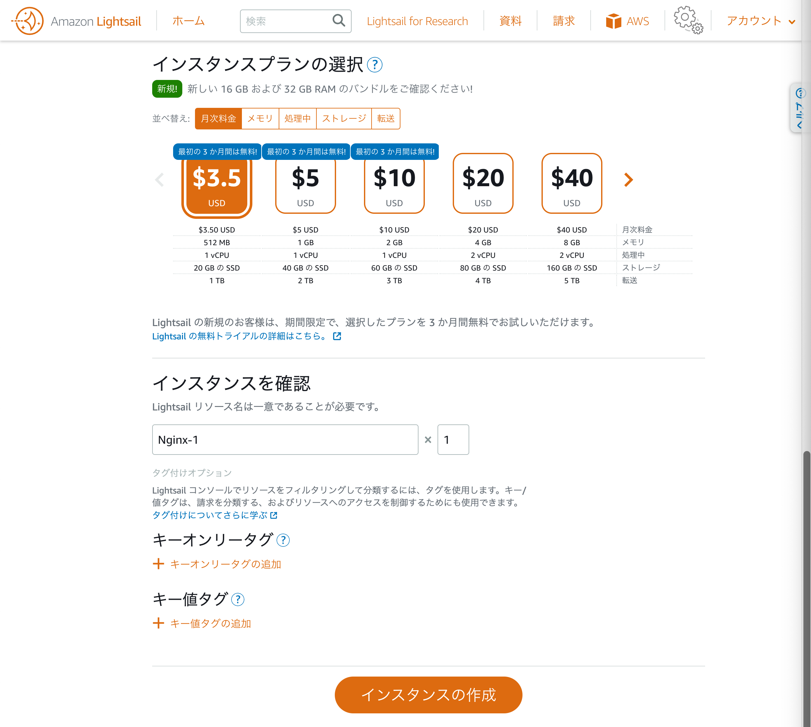
Task: Switch sorting to ストレージ tab
Action: coord(343,118)
